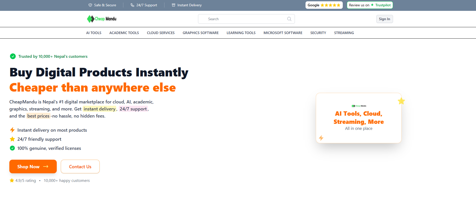Click the lightning bolt on the promo card
The width and height of the screenshot is (476, 197).
pyautogui.click(x=321, y=138)
